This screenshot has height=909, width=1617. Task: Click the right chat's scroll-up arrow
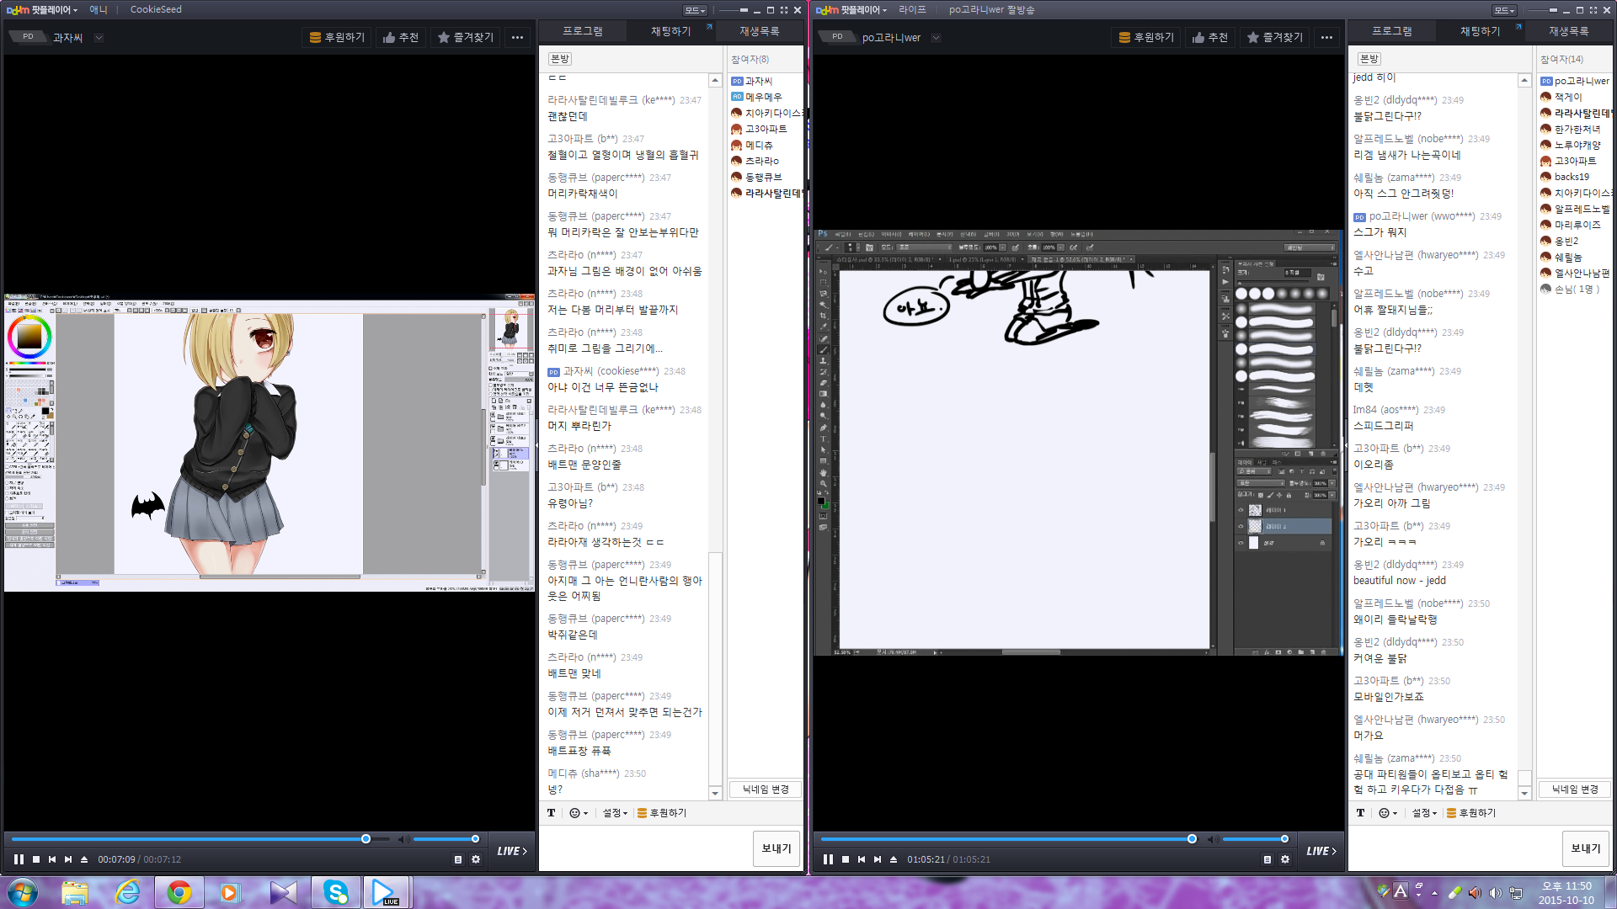tap(1524, 81)
